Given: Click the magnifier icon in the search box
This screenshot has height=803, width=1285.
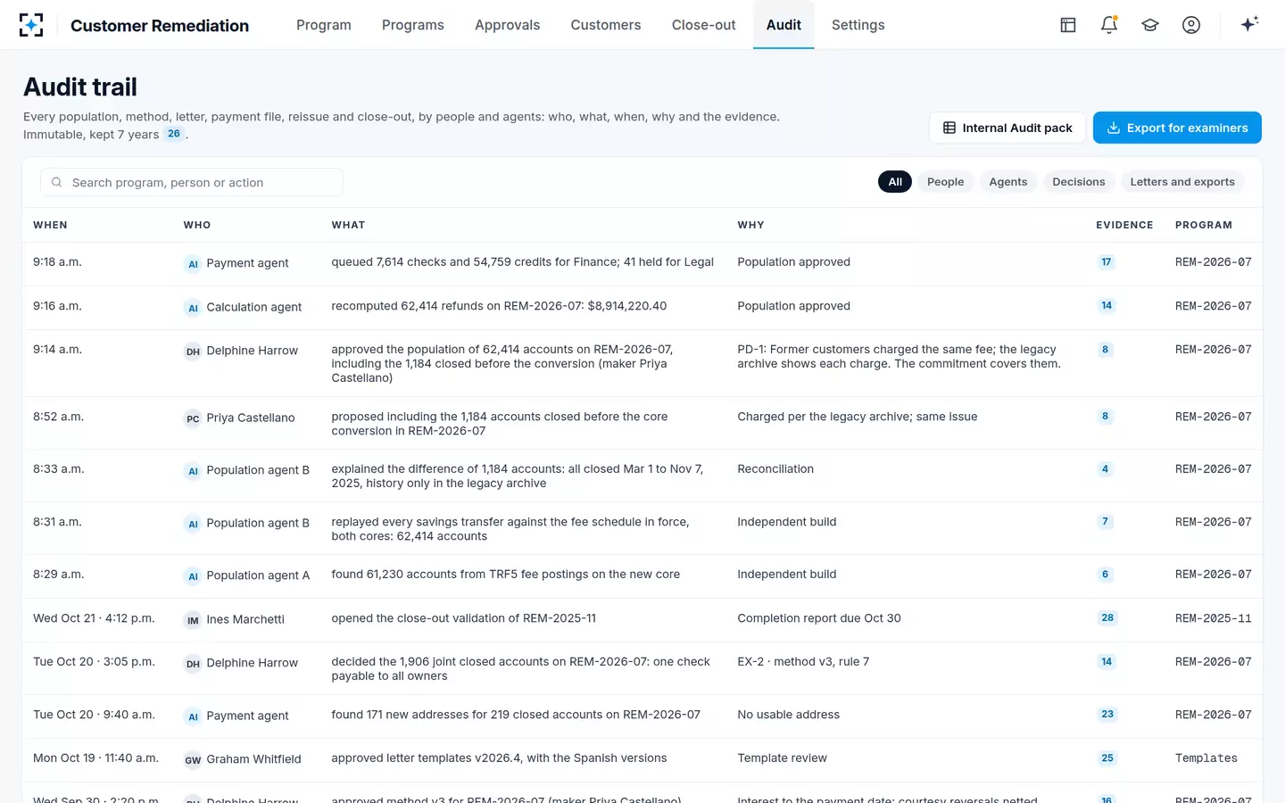Looking at the screenshot, I should pos(56,182).
